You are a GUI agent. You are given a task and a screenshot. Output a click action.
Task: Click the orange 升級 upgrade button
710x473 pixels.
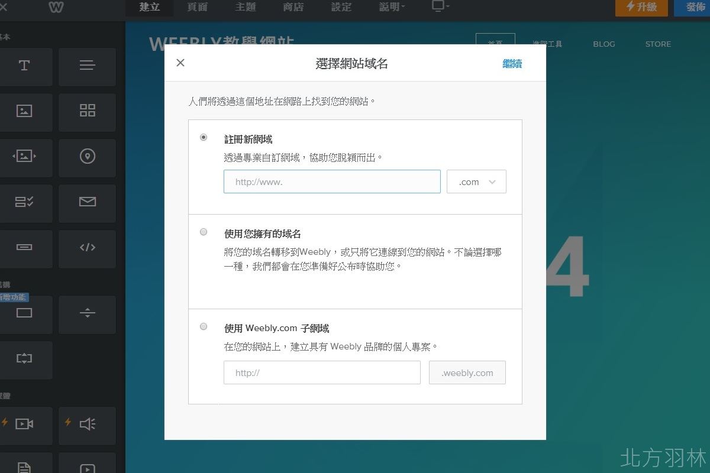[641, 7]
